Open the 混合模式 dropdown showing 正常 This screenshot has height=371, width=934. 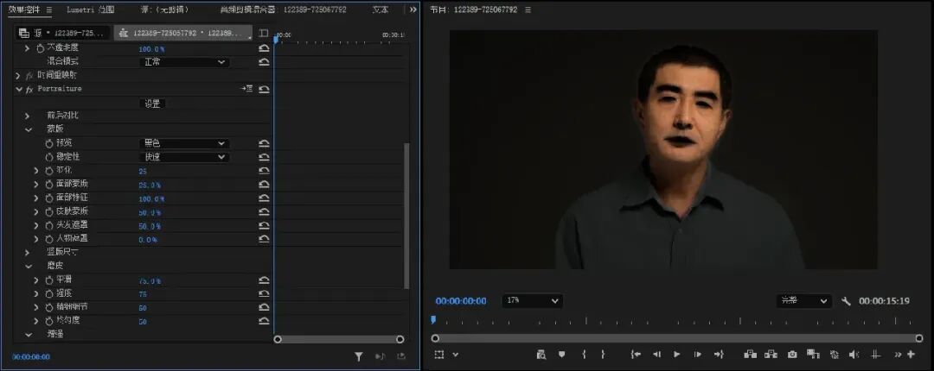click(184, 62)
